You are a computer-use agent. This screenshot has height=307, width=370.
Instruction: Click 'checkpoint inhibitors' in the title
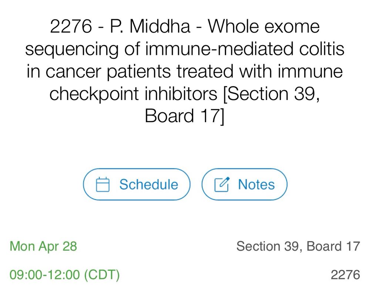(133, 94)
